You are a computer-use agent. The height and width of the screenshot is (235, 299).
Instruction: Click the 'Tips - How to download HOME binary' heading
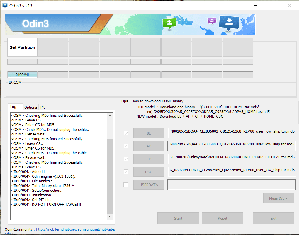click(152, 101)
